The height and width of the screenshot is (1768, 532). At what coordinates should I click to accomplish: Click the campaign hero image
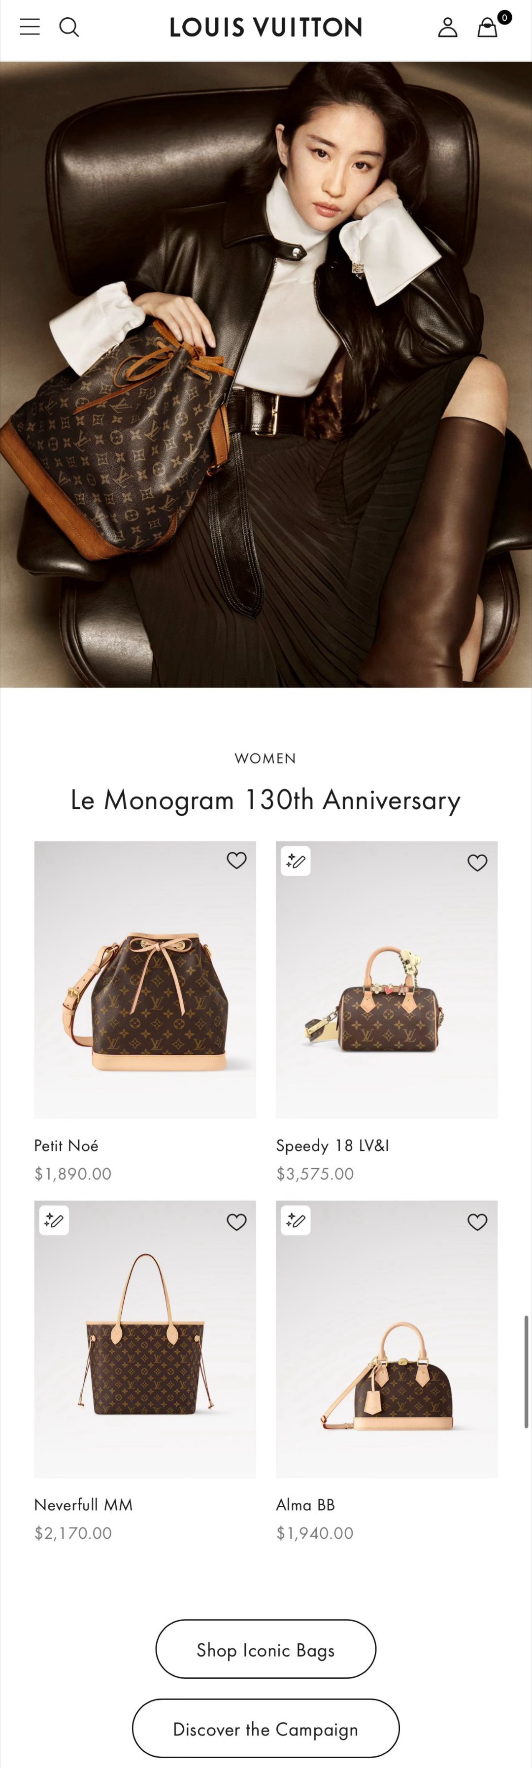[266, 375]
